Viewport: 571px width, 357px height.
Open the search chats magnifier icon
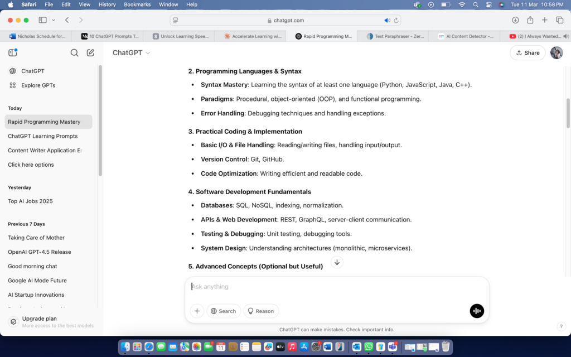pyautogui.click(x=74, y=53)
